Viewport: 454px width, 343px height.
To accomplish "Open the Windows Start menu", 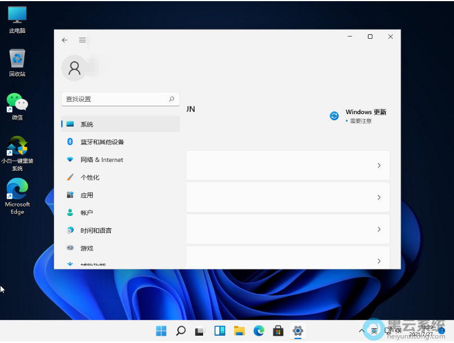I will (161, 331).
